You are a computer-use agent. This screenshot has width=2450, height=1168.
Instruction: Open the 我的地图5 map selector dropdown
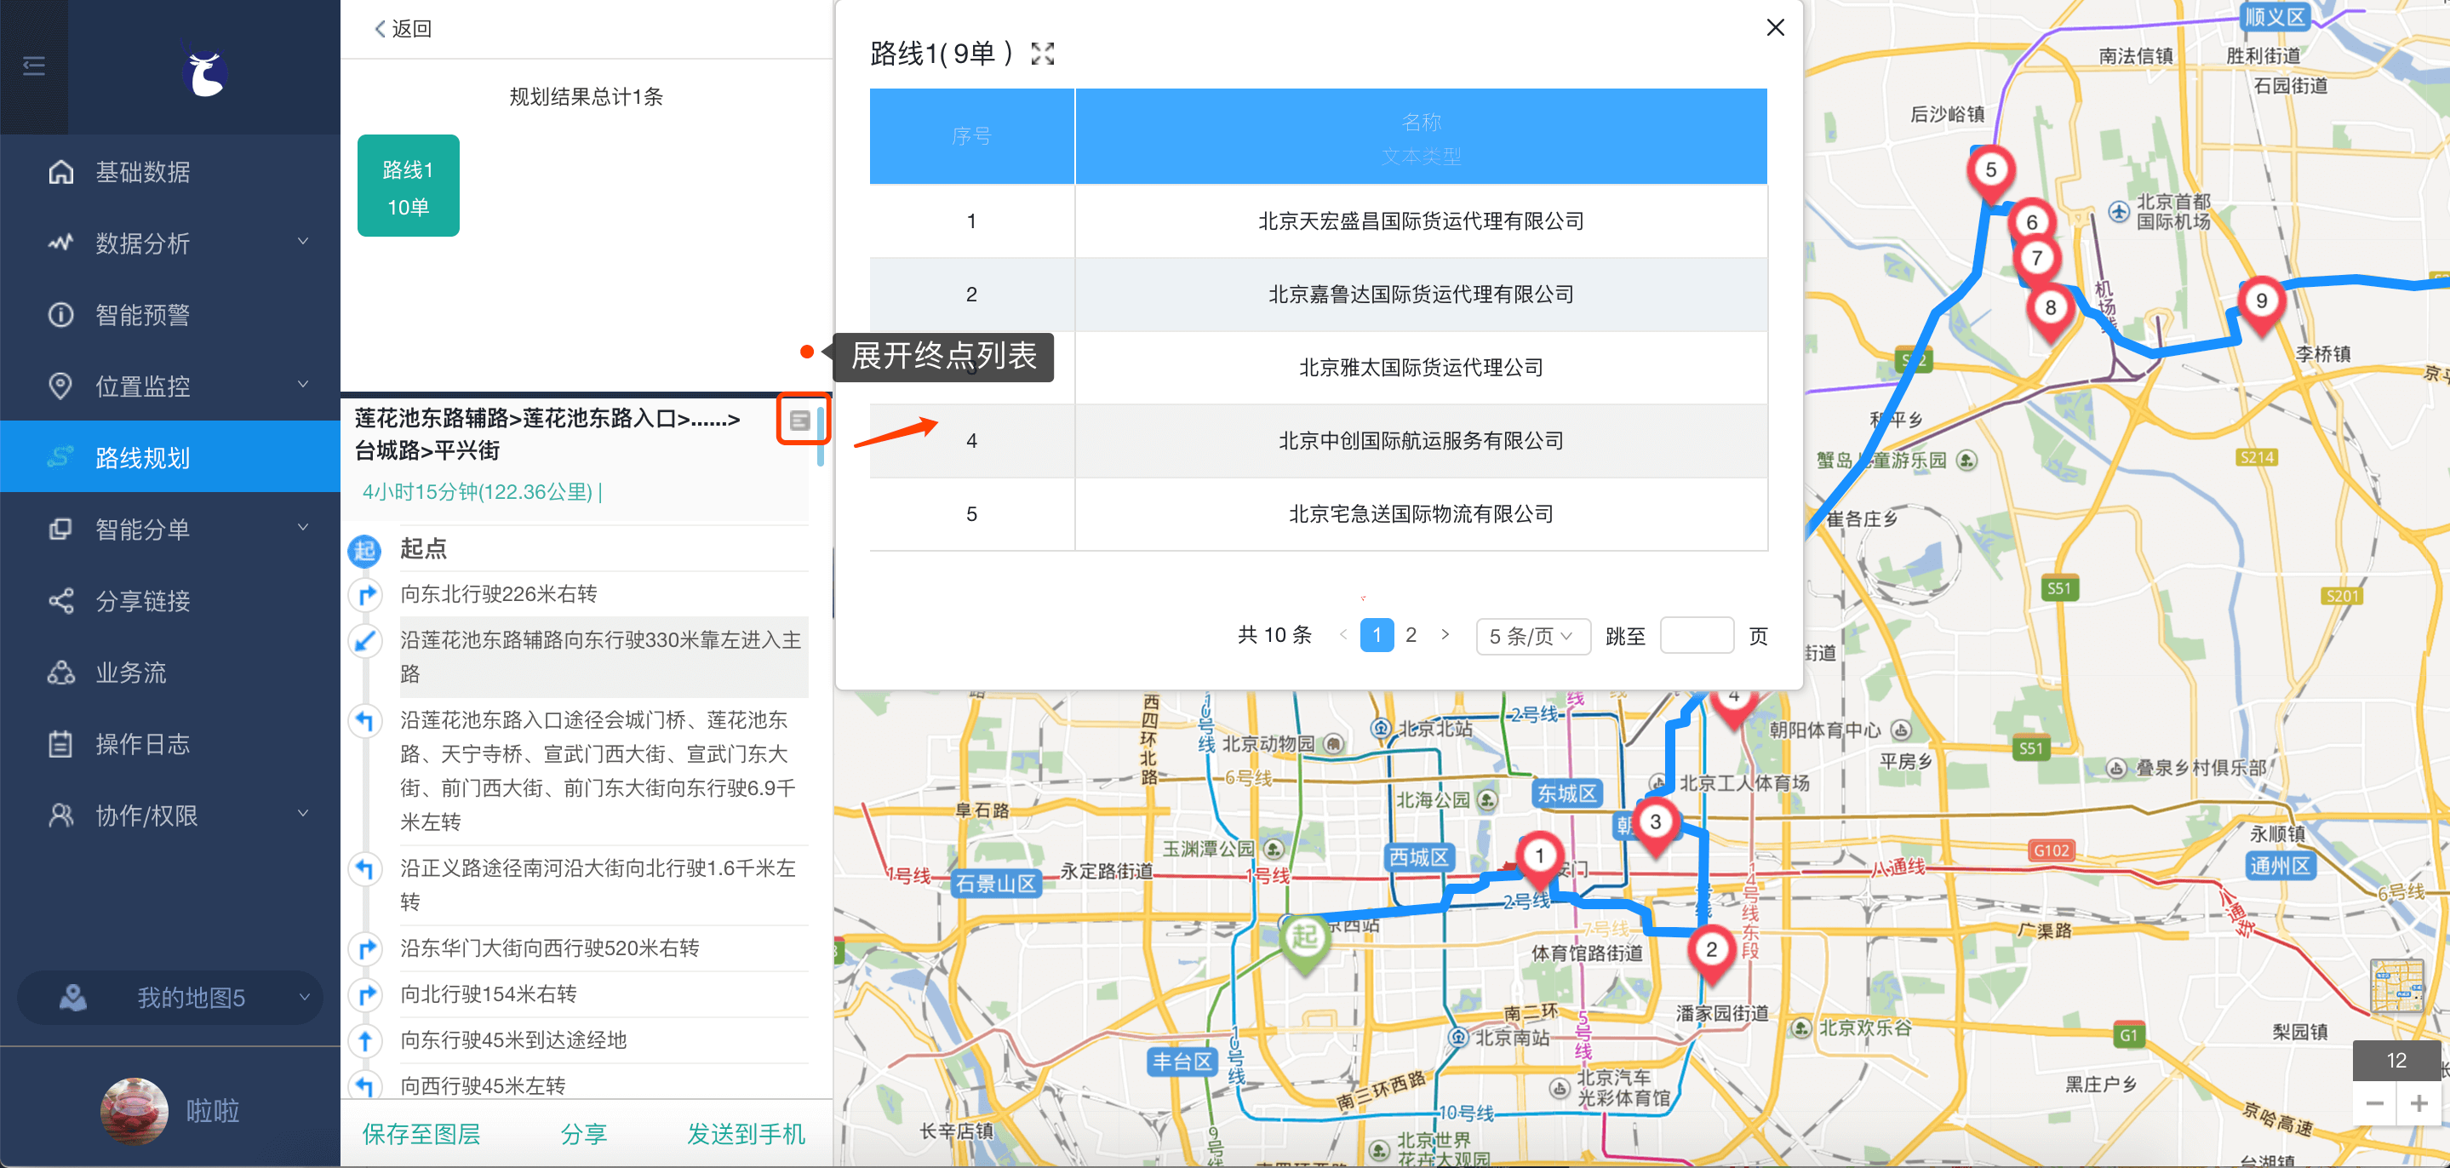click(x=170, y=997)
